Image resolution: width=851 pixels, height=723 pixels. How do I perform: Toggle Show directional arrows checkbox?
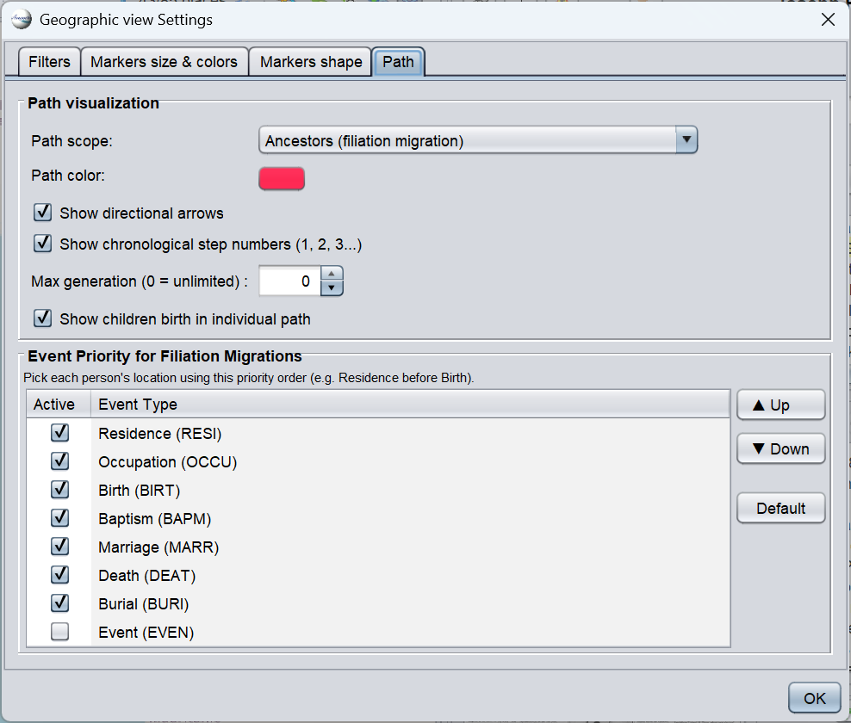point(43,213)
